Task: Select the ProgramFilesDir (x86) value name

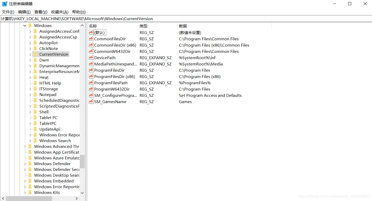Action: (114, 76)
